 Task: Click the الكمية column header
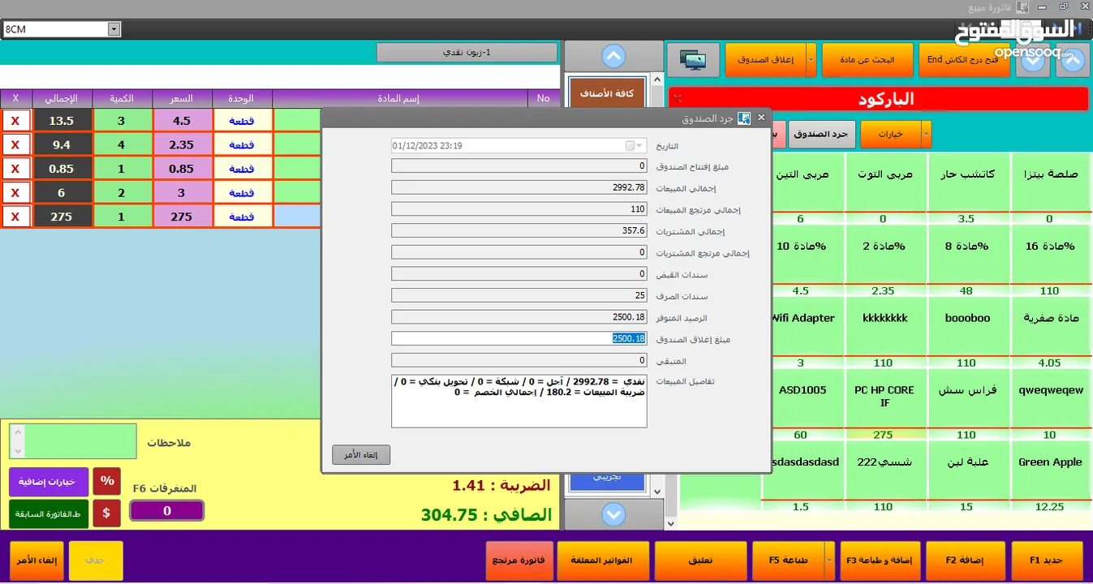(x=122, y=98)
